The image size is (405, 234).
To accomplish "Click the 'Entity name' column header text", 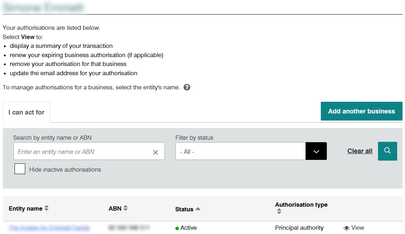I will 26,208.
